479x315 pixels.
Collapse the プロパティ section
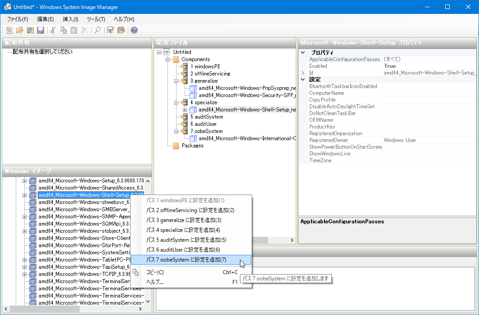[303, 53]
